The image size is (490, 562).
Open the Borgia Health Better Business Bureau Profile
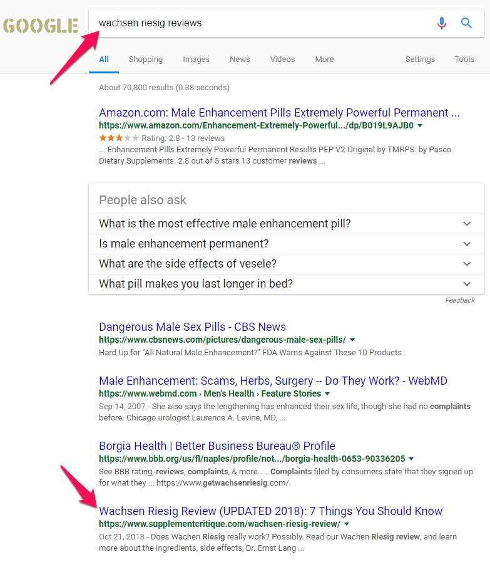click(217, 446)
